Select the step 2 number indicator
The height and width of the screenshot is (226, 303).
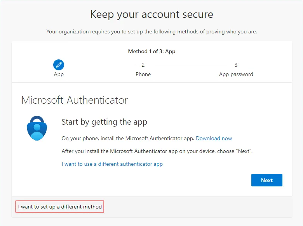point(143,65)
